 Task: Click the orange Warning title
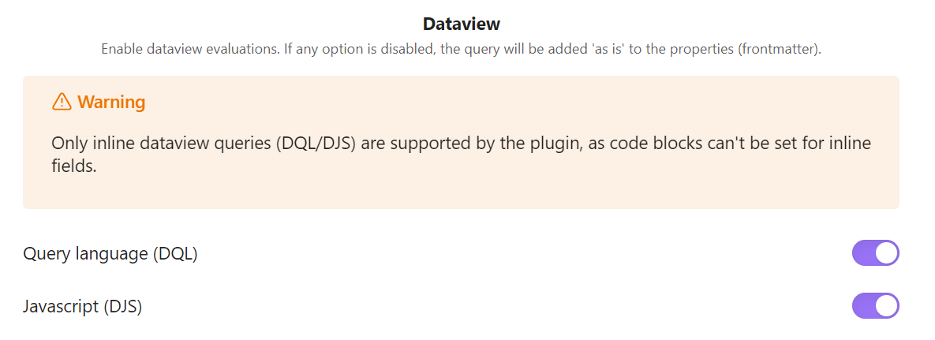point(111,102)
